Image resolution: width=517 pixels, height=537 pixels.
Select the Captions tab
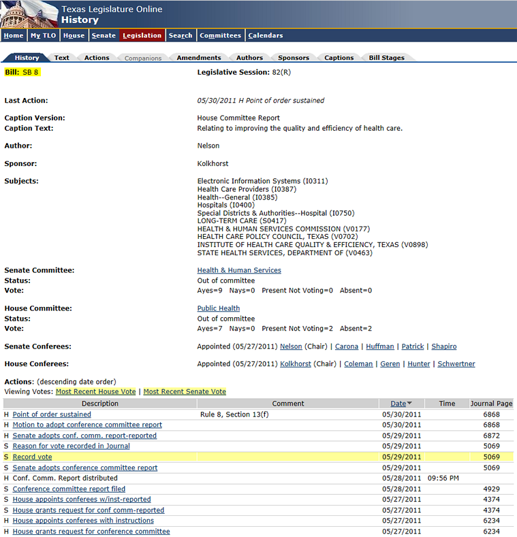pyautogui.click(x=339, y=58)
